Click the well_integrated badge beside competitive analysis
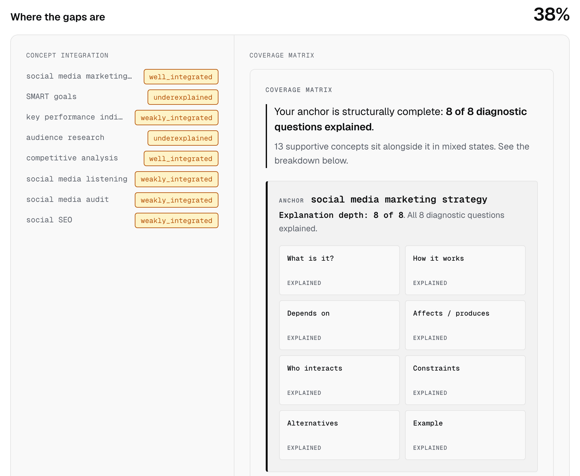Screen dimensions: 580x476 (x=181, y=158)
